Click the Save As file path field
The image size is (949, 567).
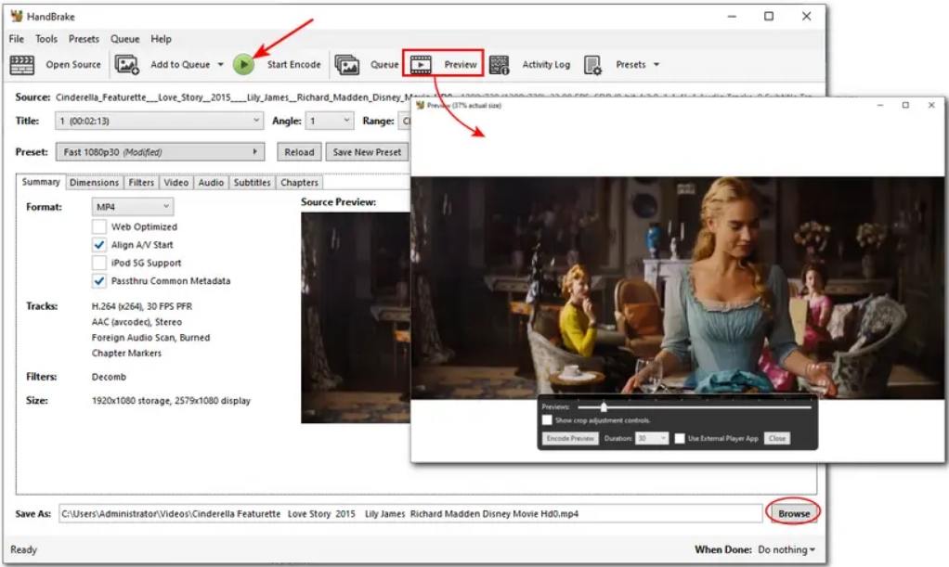tap(410, 514)
